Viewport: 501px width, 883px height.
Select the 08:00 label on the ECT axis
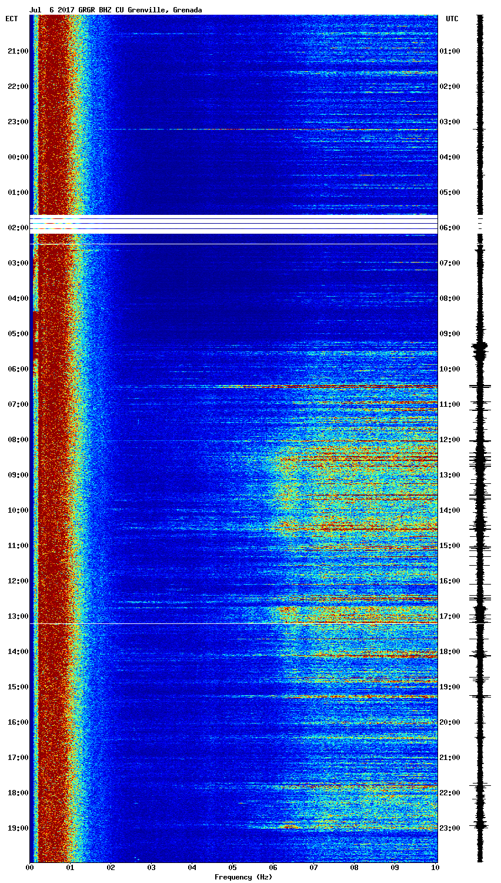tap(18, 440)
